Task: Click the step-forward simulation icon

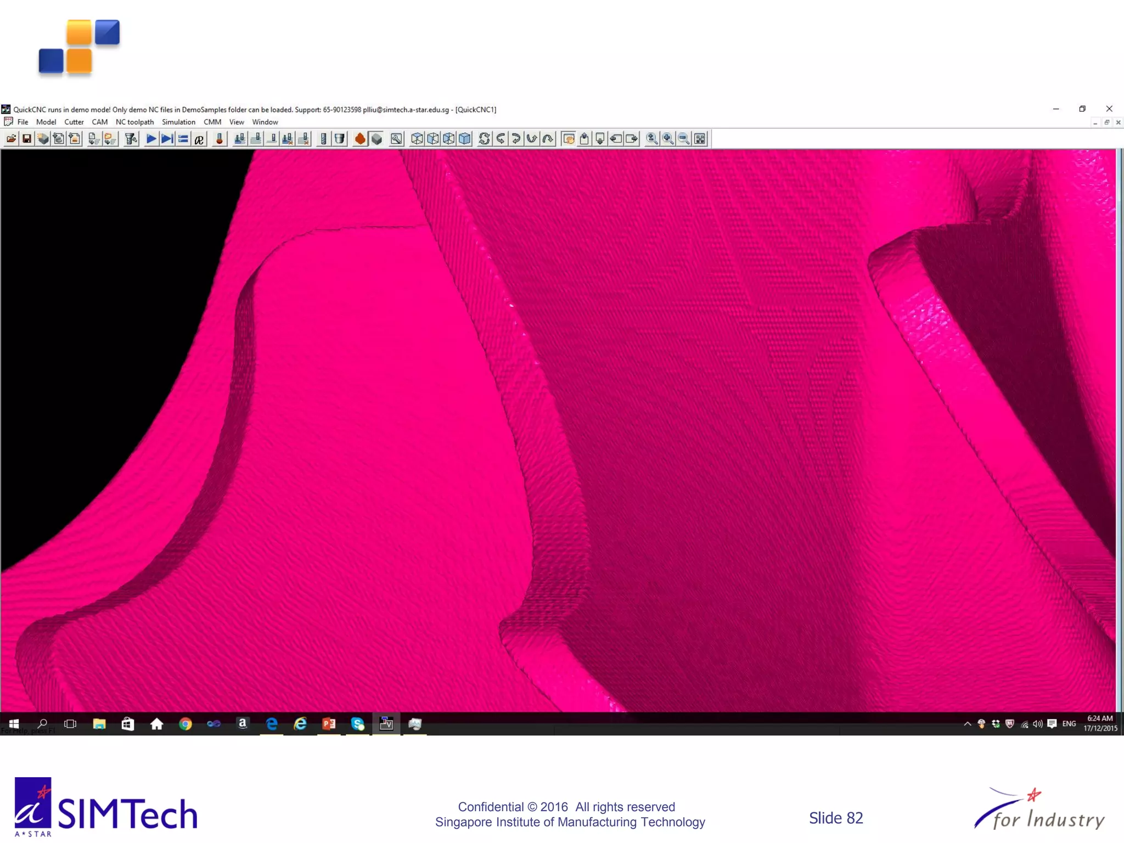Action: click(x=167, y=139)
